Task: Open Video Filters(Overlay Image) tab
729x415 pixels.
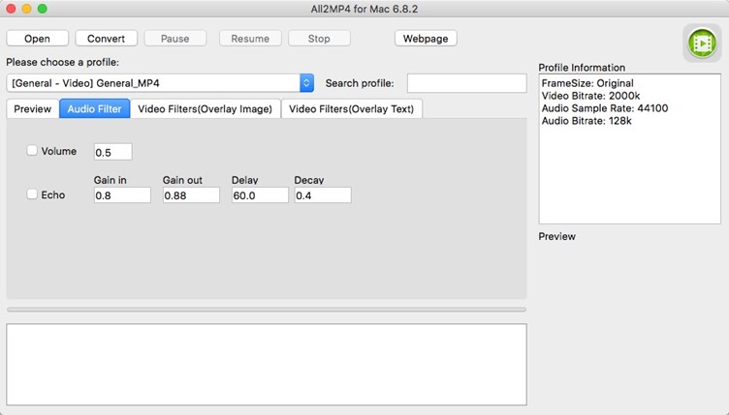Action: click(206, 109)
